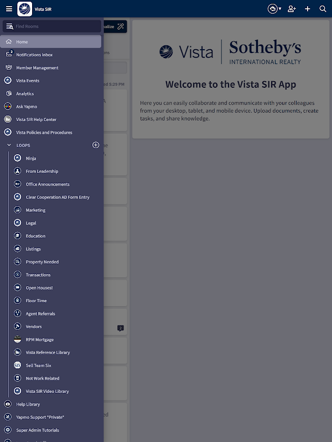Click the Property Needed loop icon

pos(18,262)
